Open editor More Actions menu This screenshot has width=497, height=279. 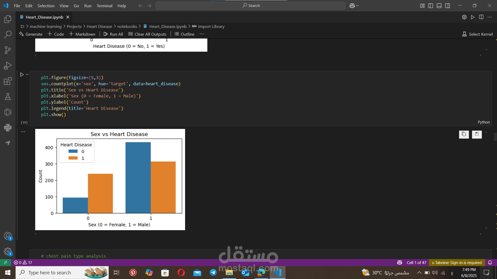pyautogui.click(x=489, y=17)
